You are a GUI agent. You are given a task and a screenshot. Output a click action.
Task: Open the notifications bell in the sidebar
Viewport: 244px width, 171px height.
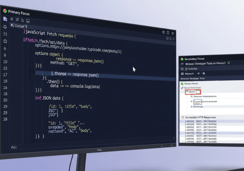tap(5, 27)
